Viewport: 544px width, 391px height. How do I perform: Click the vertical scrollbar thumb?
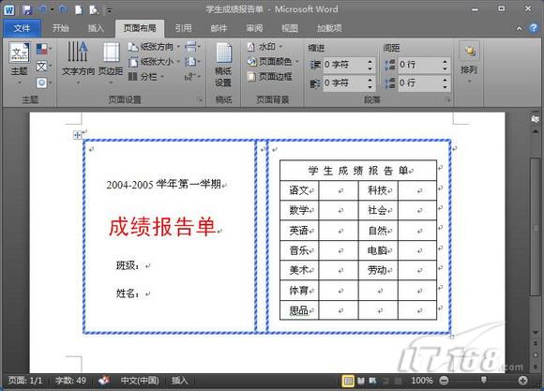(x=536, y=226)
